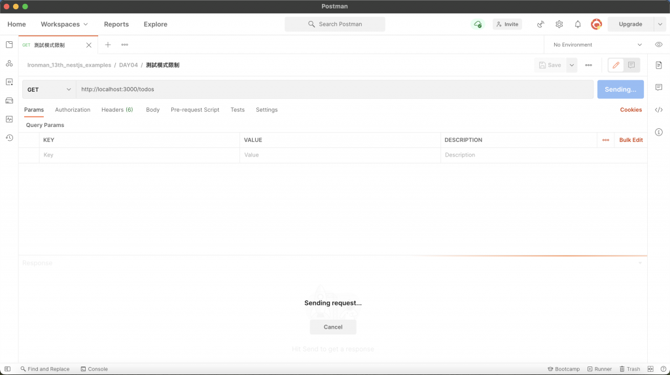Click the Key input cell
The width and height of the screenshot is (670, 375).
coord(139,155)
